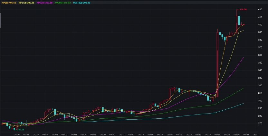Click the 05/26 date label
The height and width of the screenshot is (136, 268).
[x=227, y=134]
